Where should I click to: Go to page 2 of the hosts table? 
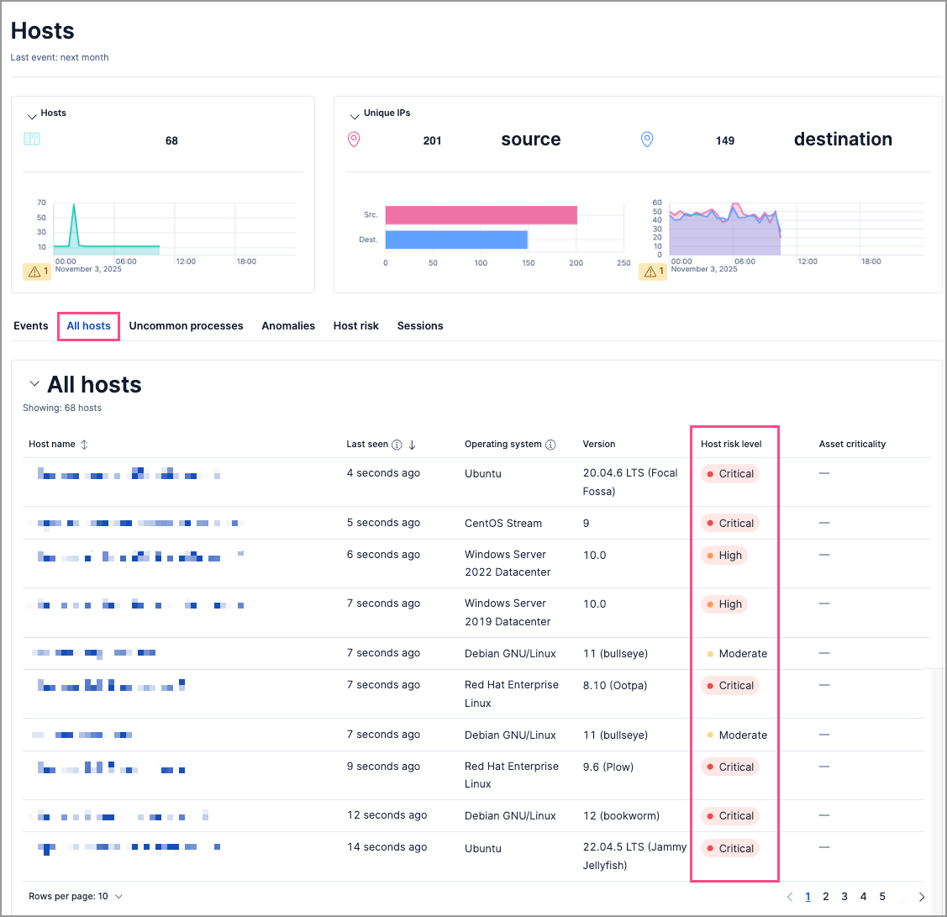(825, 897)
